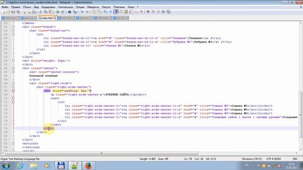Click the Zoom In toolbar icon

pos(82,12)
